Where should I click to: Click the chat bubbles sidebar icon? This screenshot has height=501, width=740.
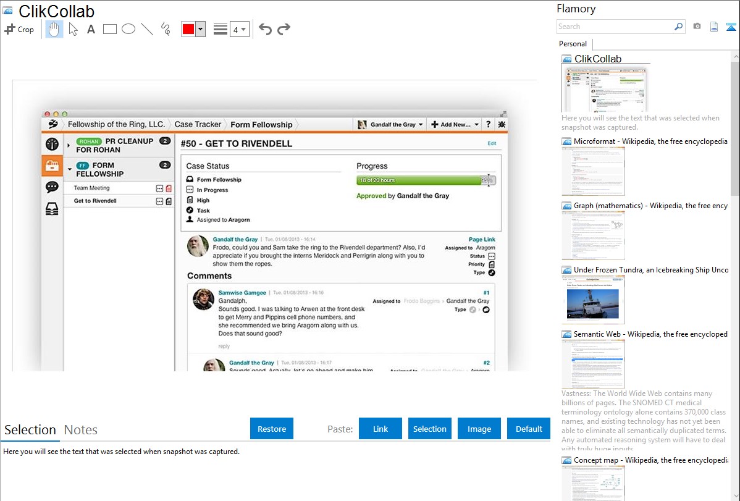click(x=52, y=187)
